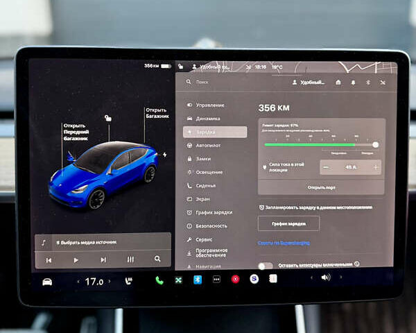
Task: Tap the music note icon in media player
Action: tap(44, 242)
